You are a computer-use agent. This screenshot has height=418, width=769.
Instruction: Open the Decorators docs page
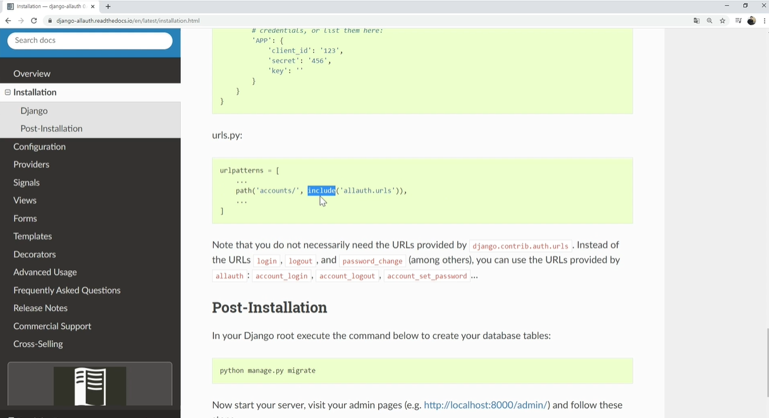pos(35,254)
